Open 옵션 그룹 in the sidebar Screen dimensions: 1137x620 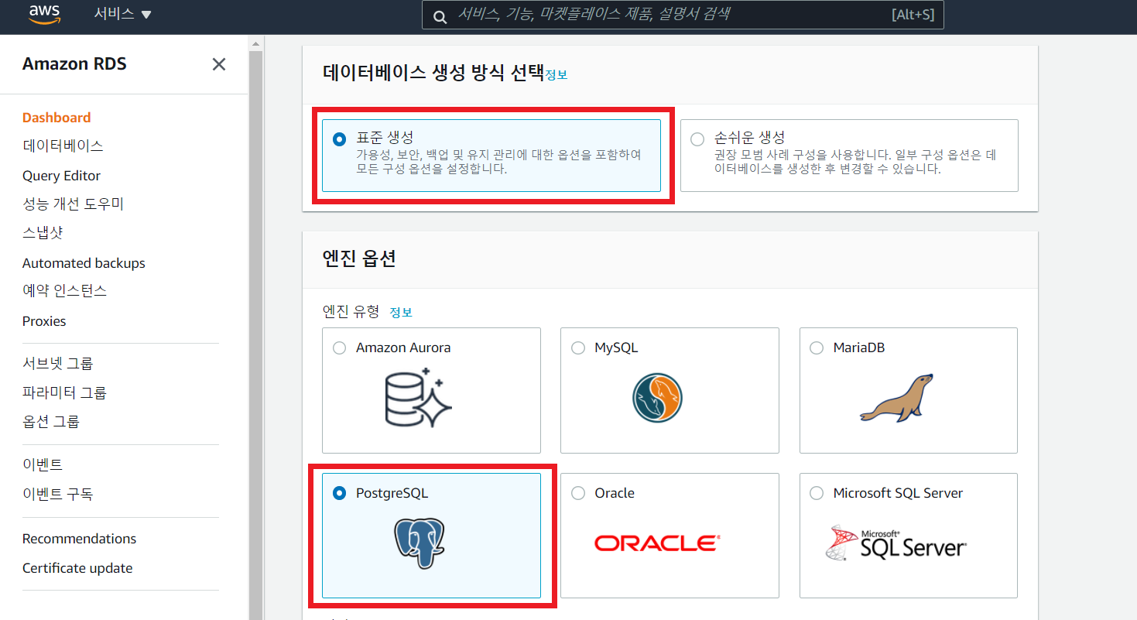[51, 422]
